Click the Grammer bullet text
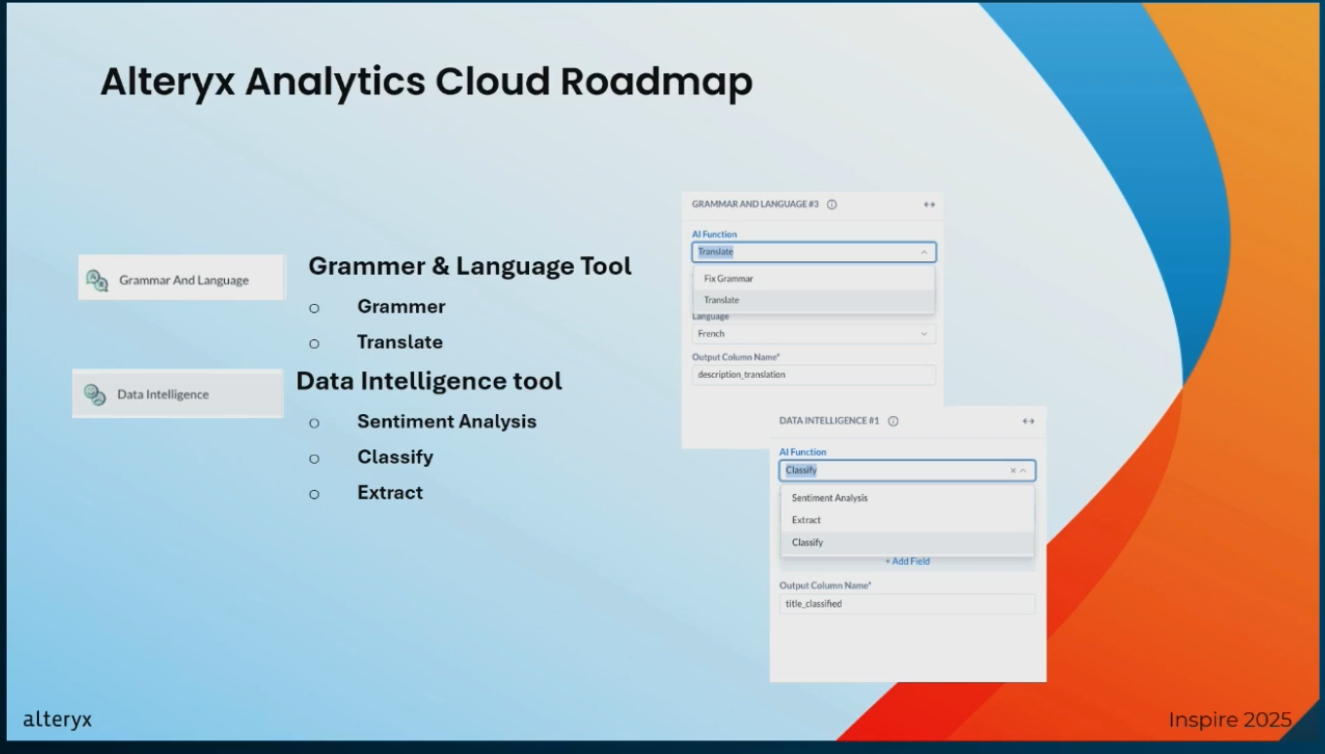The image size is (1325, 754). 401,307
